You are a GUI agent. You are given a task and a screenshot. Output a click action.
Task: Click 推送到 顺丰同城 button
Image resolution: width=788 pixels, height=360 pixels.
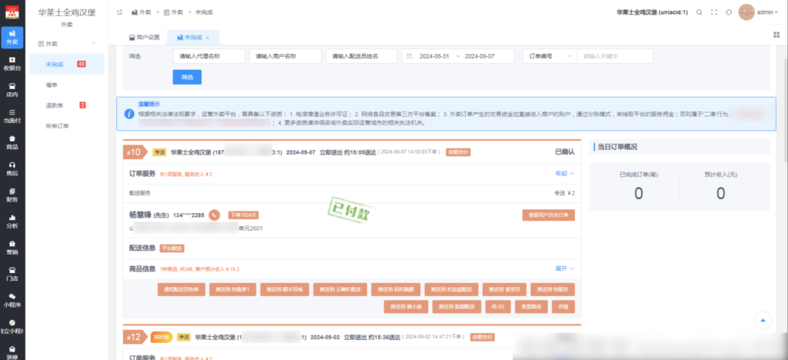[285, 290]
